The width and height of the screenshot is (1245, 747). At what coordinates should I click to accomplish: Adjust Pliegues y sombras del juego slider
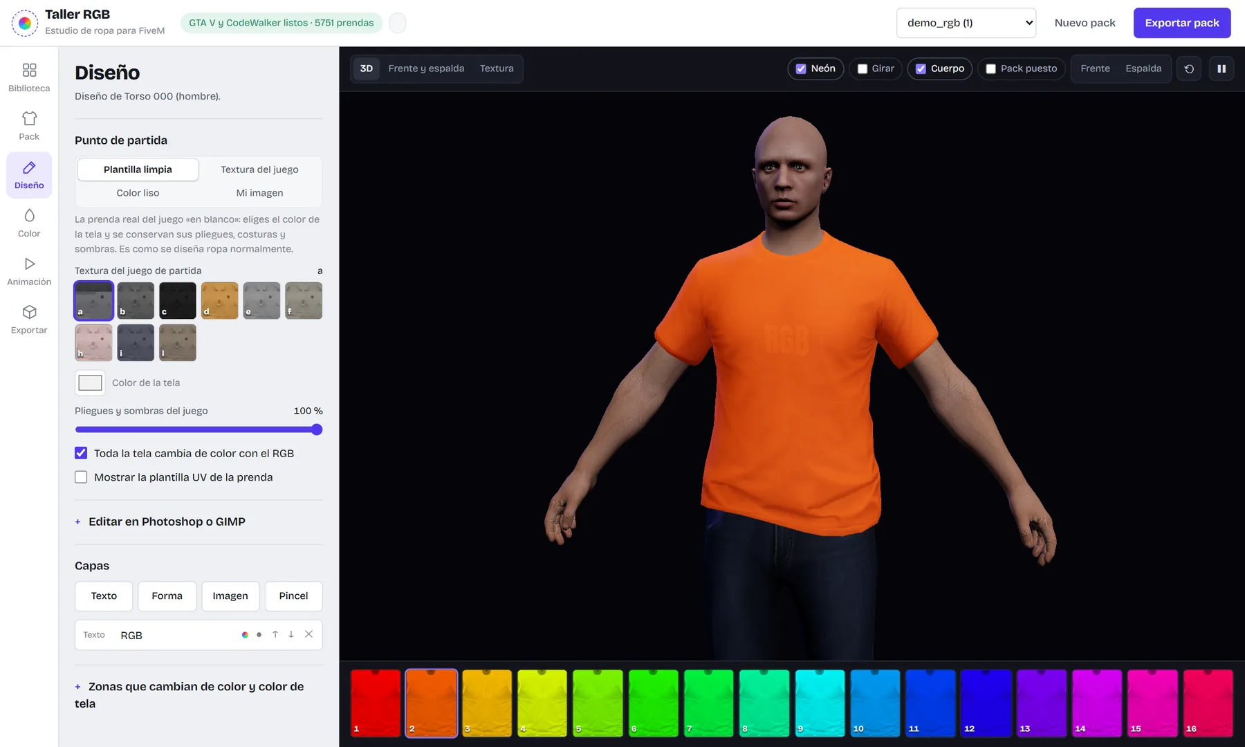coord(199,430)
